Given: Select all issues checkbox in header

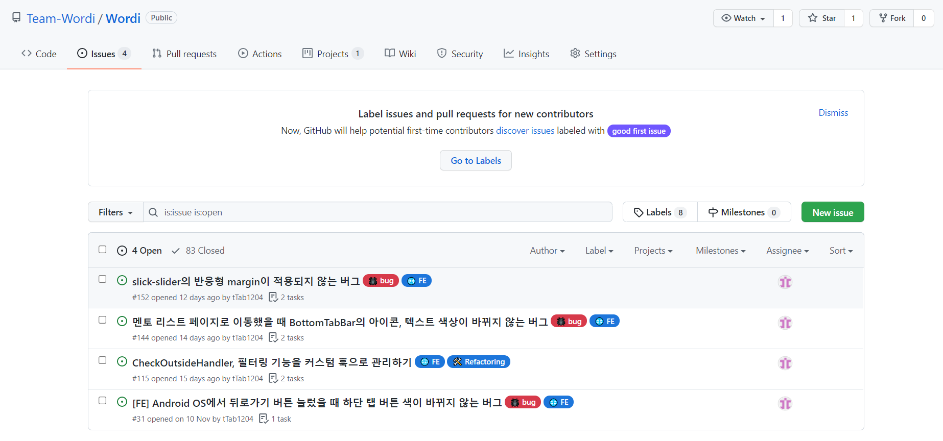Looking at the screenshot, I should point(103,250).
